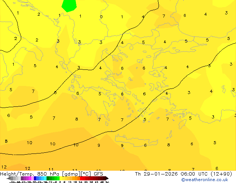This screenshot has width=236, height=183.
Task: Pick the dark blue swatch in legend
Action: [35, 178]
